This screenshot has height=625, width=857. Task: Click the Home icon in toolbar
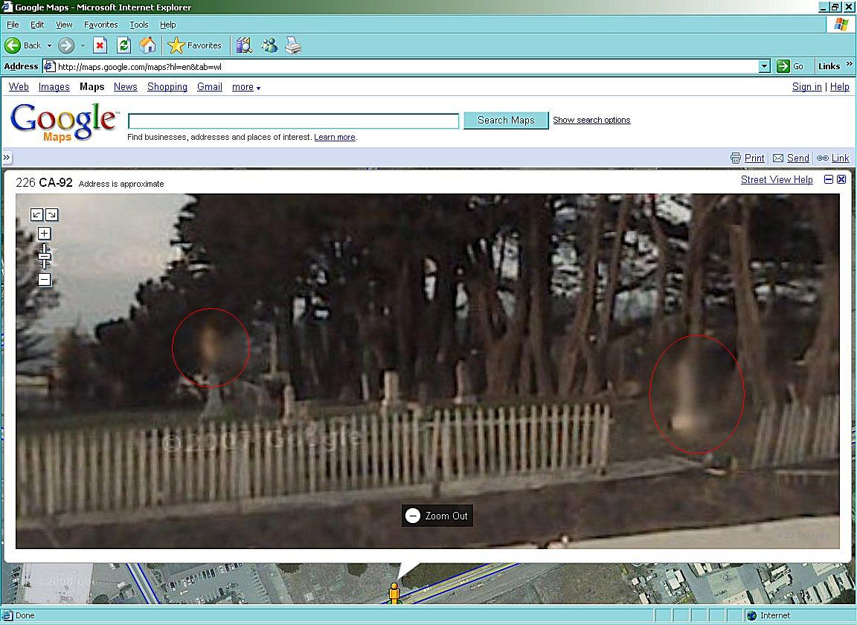(147, 45)
